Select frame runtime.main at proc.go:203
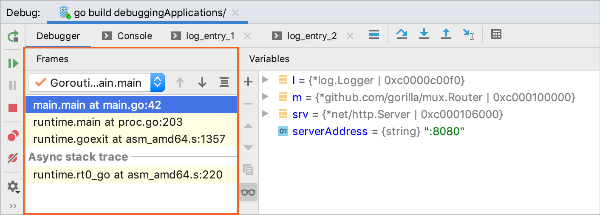Screen dimensions: 600x215 [x=131, y=122]
